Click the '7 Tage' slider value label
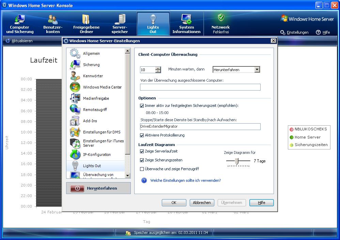 260,161
